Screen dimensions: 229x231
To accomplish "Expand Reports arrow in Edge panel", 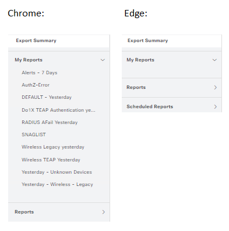I will [x=215, y=87].
